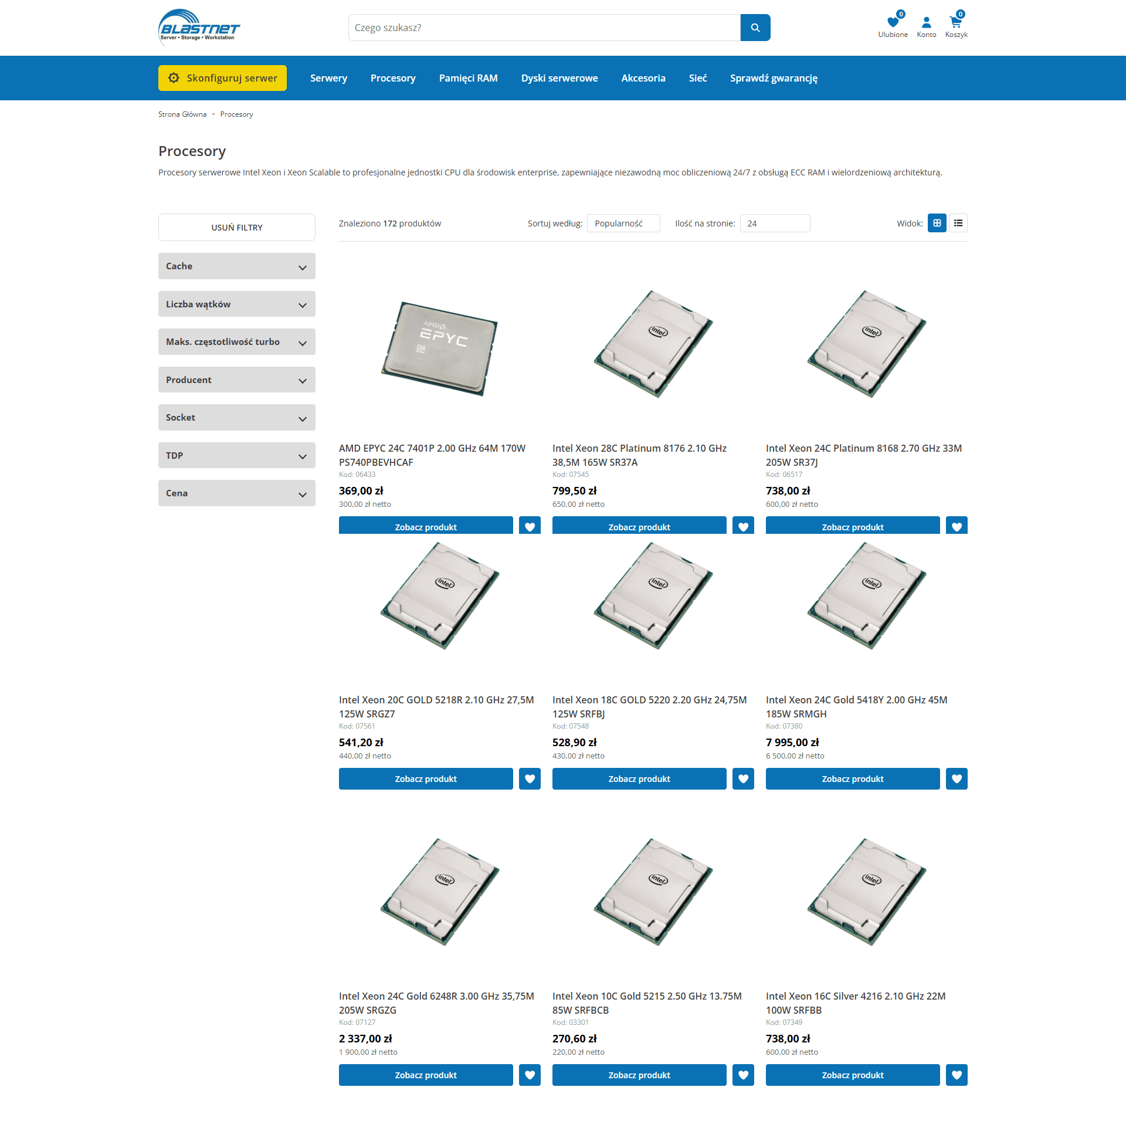The width and height of the screenshot is (1126, 1131).
Task: Open Intel Xeon 24C Gold 6248R title
Action: tap(436, 1003)
